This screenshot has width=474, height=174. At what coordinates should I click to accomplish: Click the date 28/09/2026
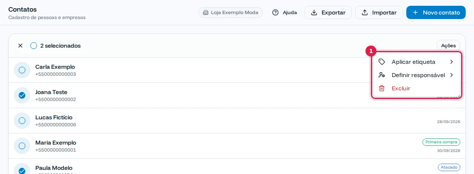pos(449,122)
